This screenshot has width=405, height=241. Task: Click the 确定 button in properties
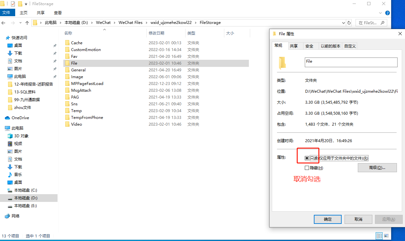328,219
